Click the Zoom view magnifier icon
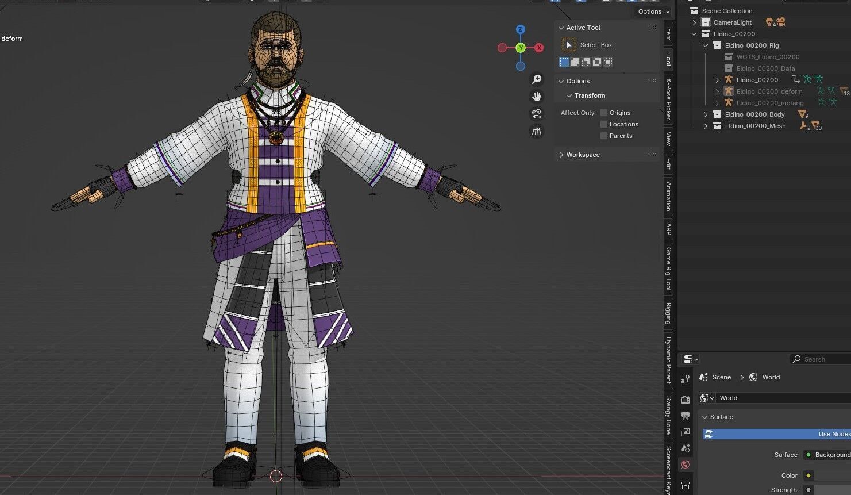The height and width of the screenshot is (495, 851). coord(537,79)
